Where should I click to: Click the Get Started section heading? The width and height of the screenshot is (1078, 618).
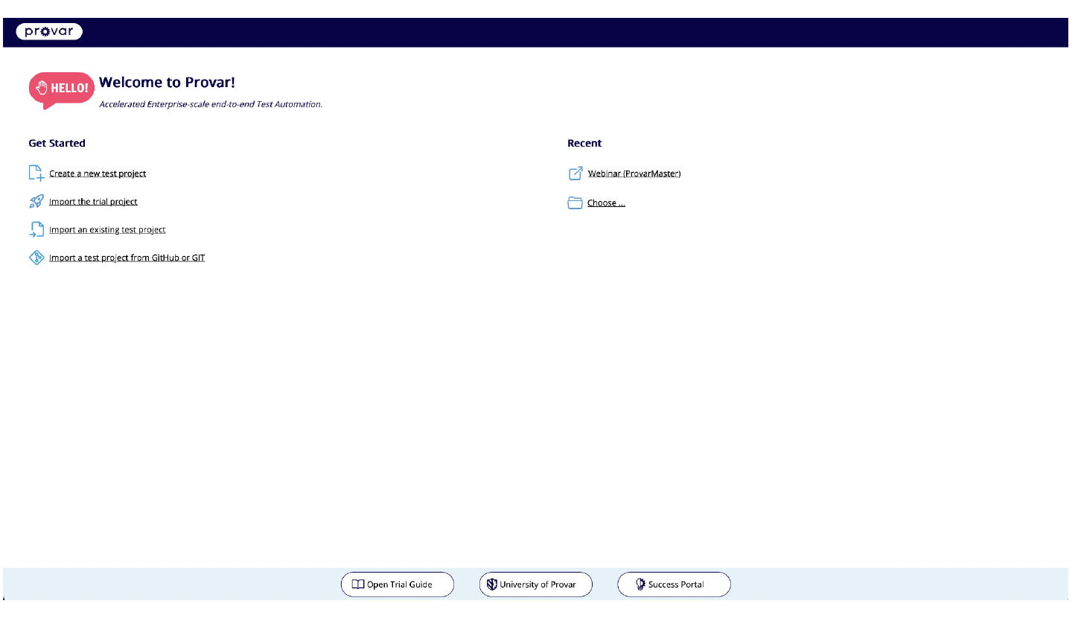pyautogui.click(x=57, y=143)
